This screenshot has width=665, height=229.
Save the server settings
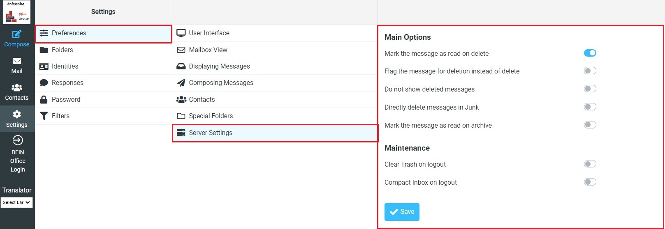pyautogui.click(x=402, y=212)
